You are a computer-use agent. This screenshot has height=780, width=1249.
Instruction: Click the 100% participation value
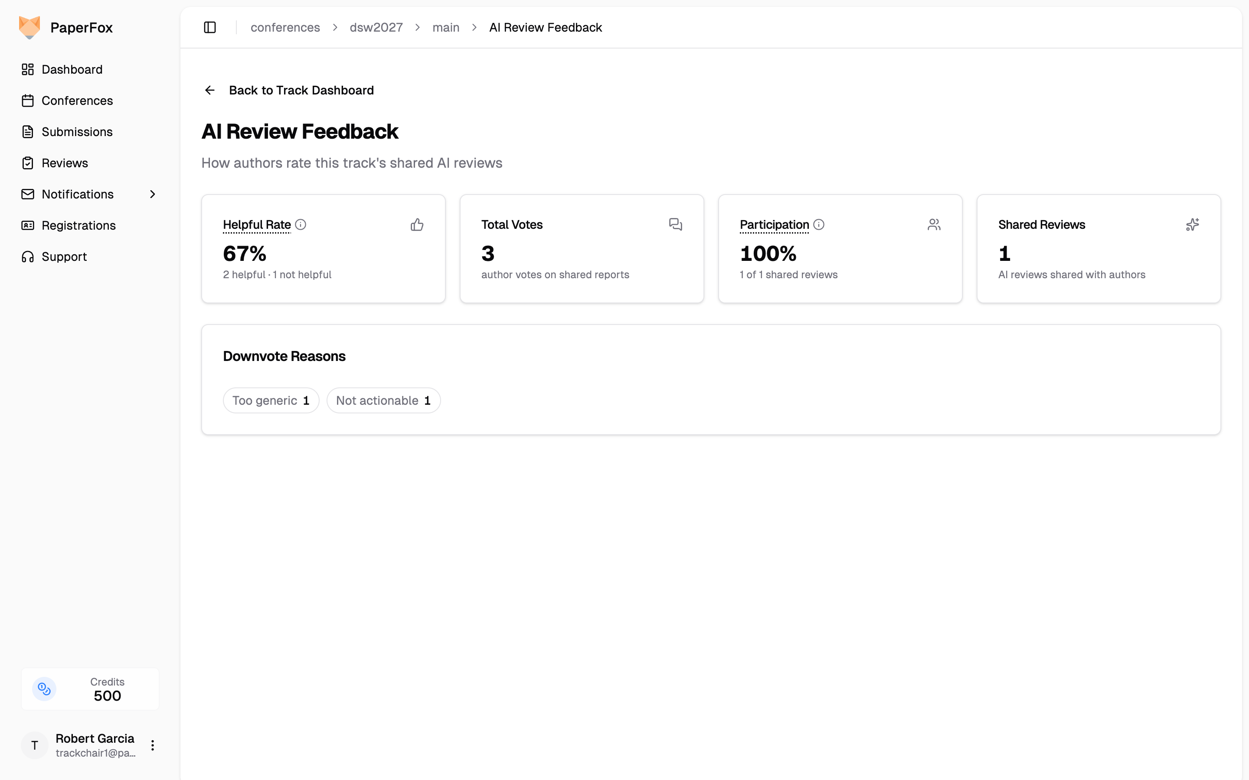point(768,253)
